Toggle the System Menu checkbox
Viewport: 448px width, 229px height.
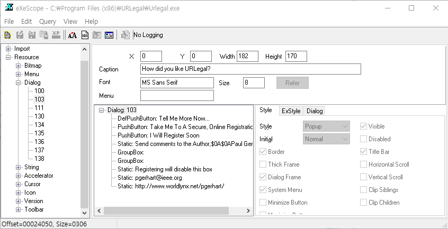(263, 190)
